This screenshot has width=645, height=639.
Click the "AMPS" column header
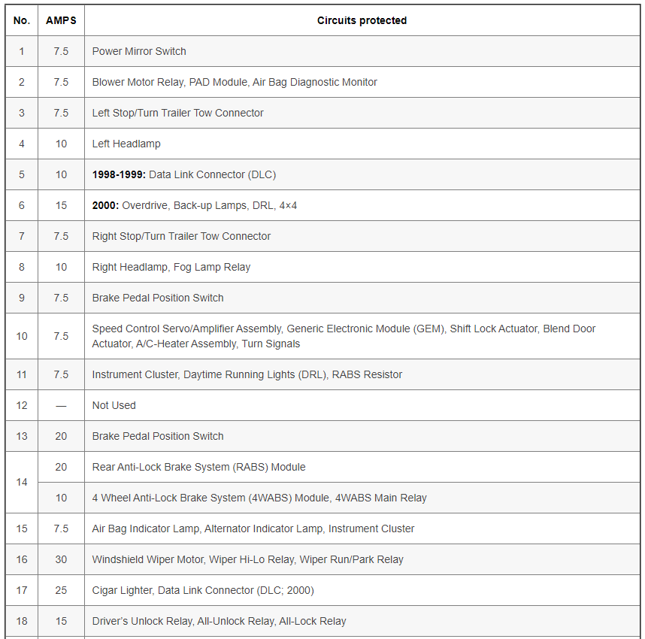tap(61, 20)
